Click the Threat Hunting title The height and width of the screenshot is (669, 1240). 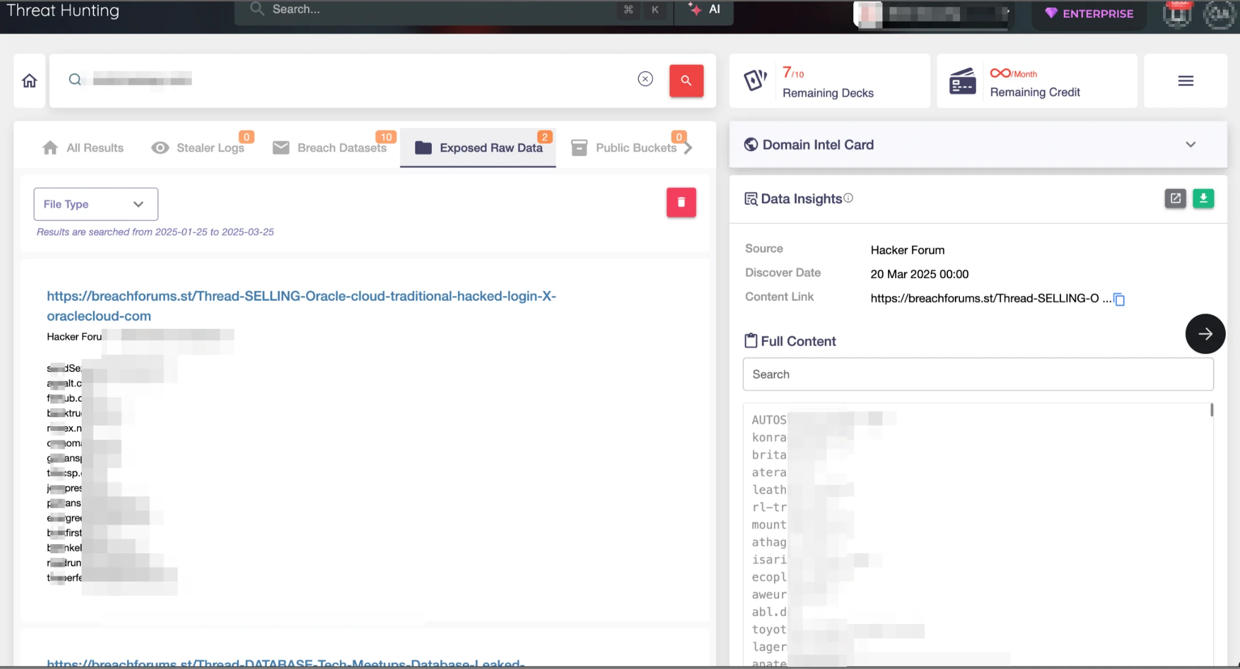tap(63, 11)
